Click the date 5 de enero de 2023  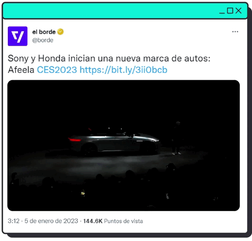pyautogui.click(x=51, y=221)
